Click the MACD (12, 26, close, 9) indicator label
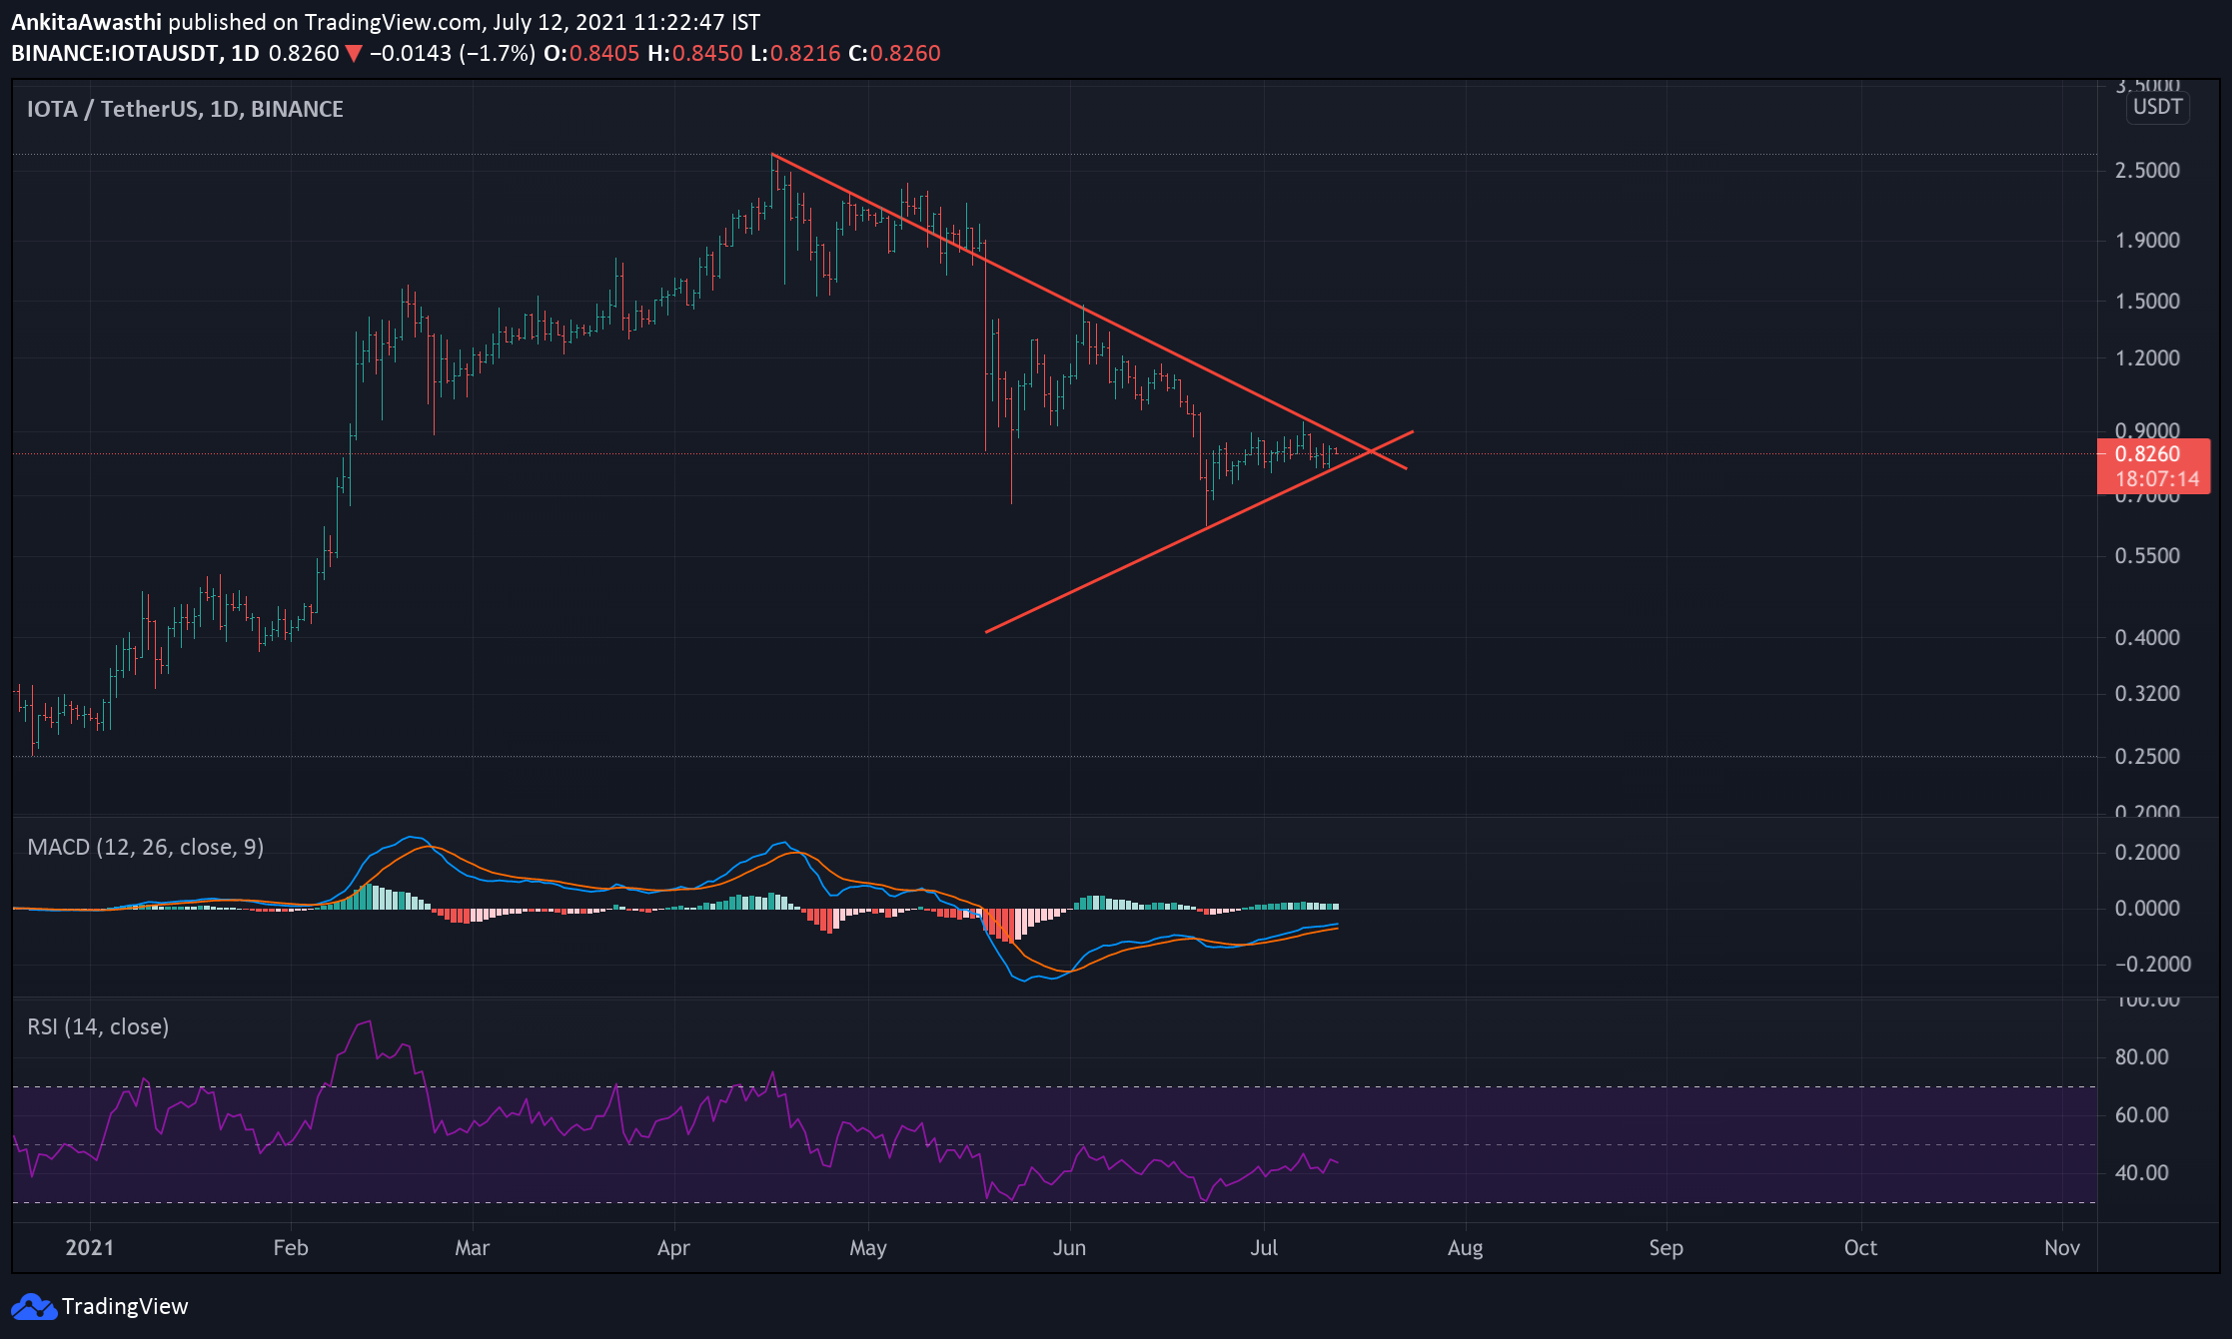Viewport: 2232px width, 1339px height. pos(146,847)
